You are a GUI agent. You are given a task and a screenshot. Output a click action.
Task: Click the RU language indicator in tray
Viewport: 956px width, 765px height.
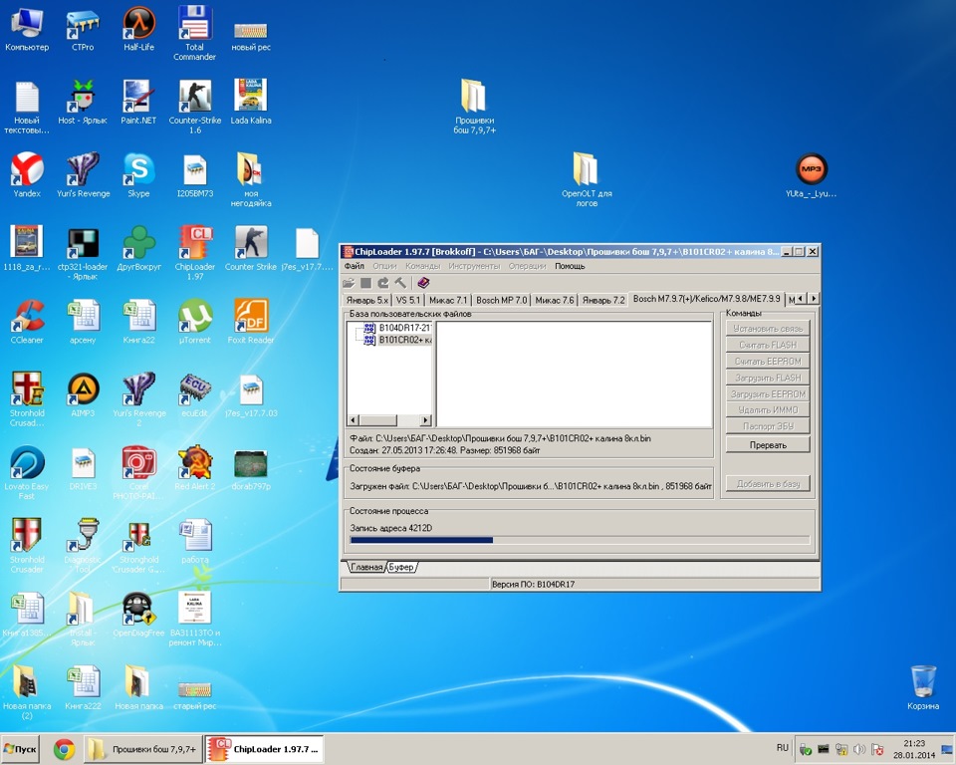point(783,747)
